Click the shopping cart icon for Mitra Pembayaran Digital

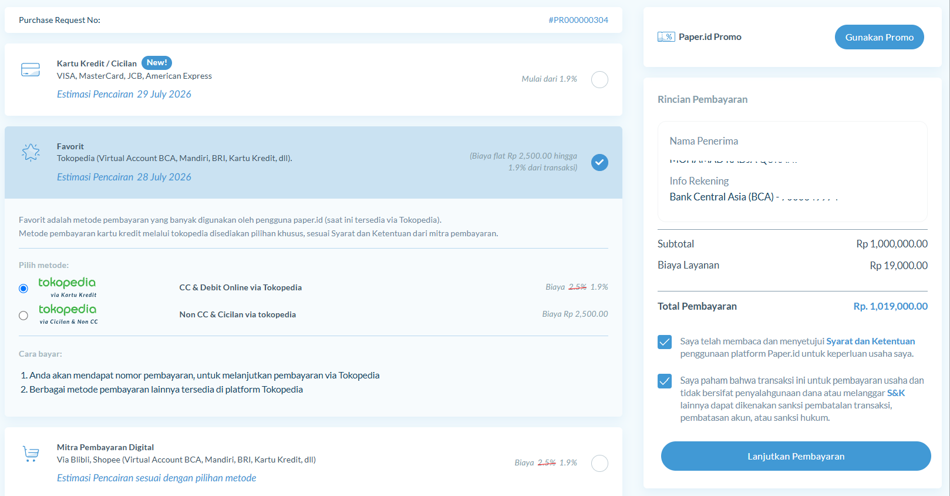pos(31,454)
